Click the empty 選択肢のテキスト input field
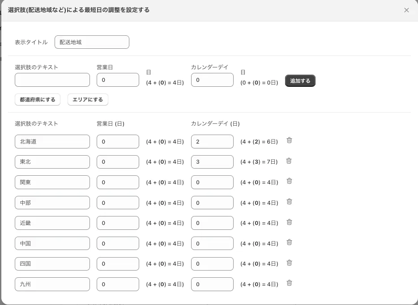The image size is (418, 305). point(52,80)
